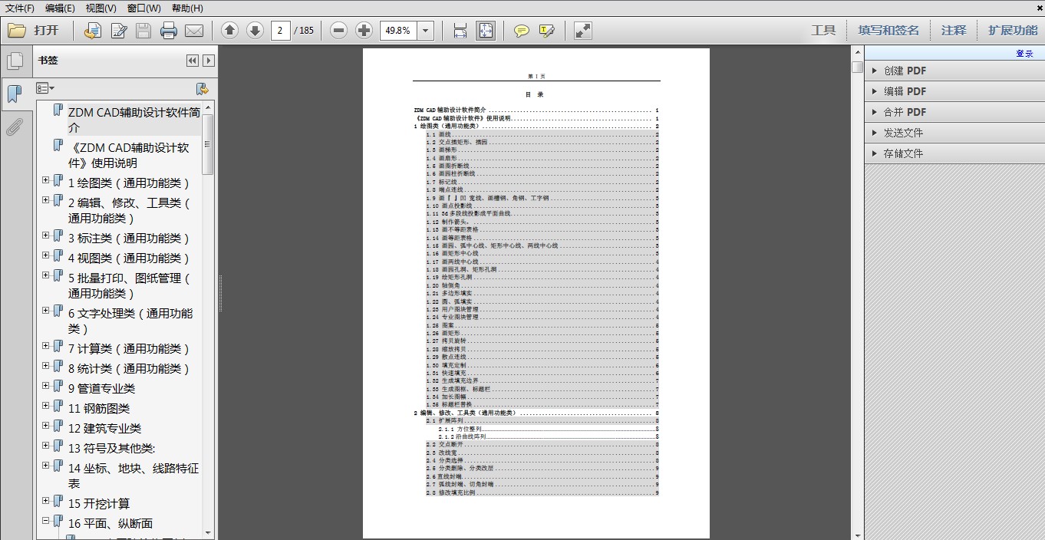This screenshot has height=540, width=1045.
Task: Click the fit width scrolling icon
Action: [460, 31]
